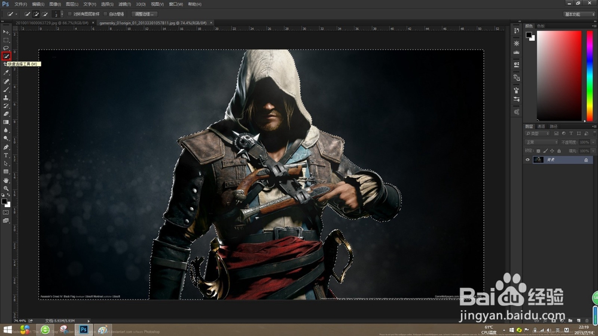Open the Adjustments panel sun icon
Screen dimensions: 598x336
517,44
